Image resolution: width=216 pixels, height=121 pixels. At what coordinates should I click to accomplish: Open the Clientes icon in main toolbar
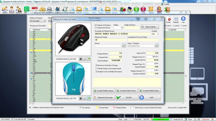5,10
